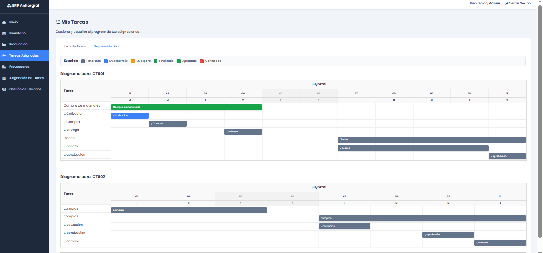Select the green Compra de materiales Gantt bar
Viewport: 543px width, 253px height.
[186, 107]
